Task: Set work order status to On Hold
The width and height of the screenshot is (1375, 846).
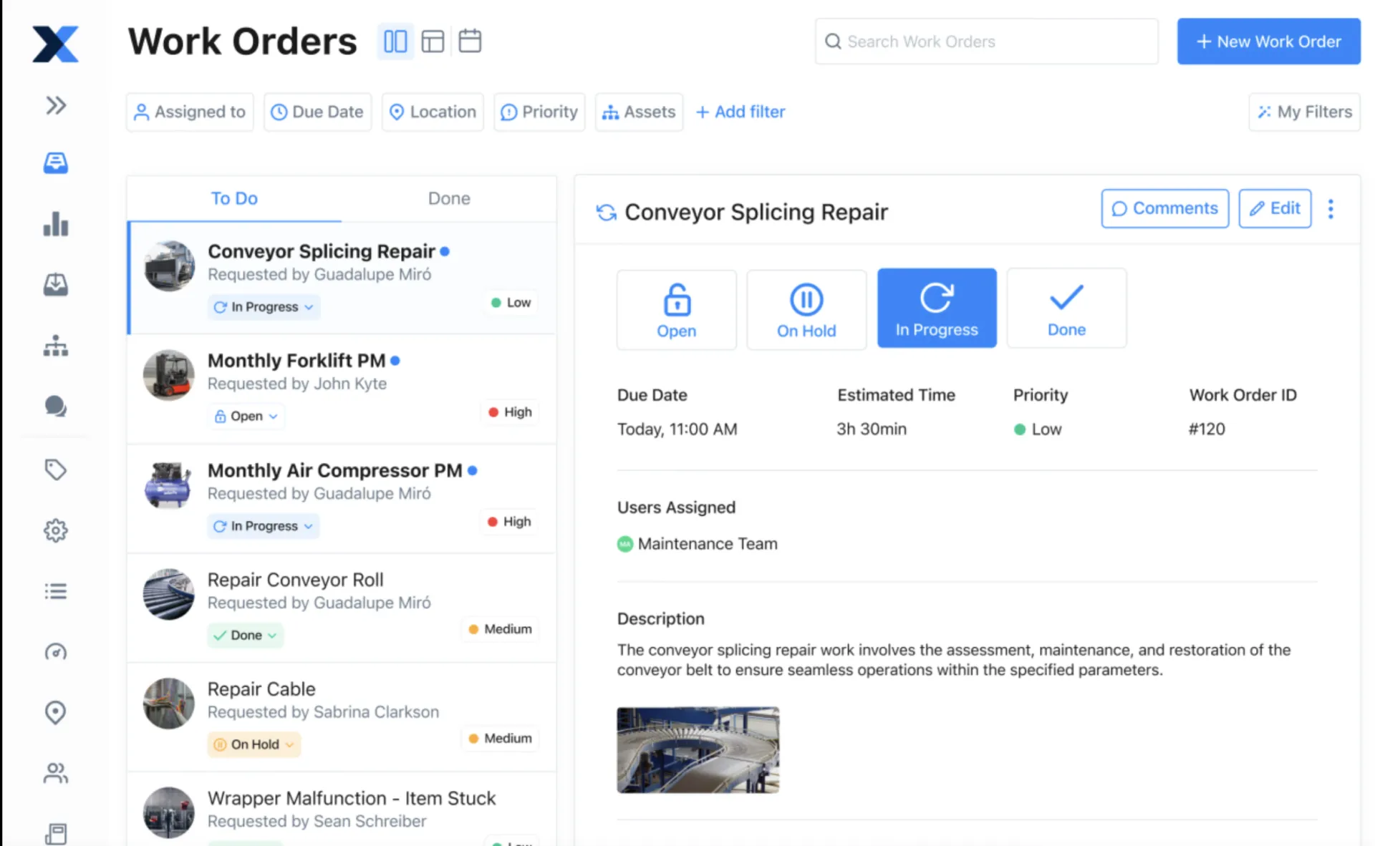Action: click(806, 309)
